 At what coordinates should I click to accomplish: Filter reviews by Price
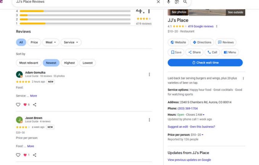coord(34,42)
